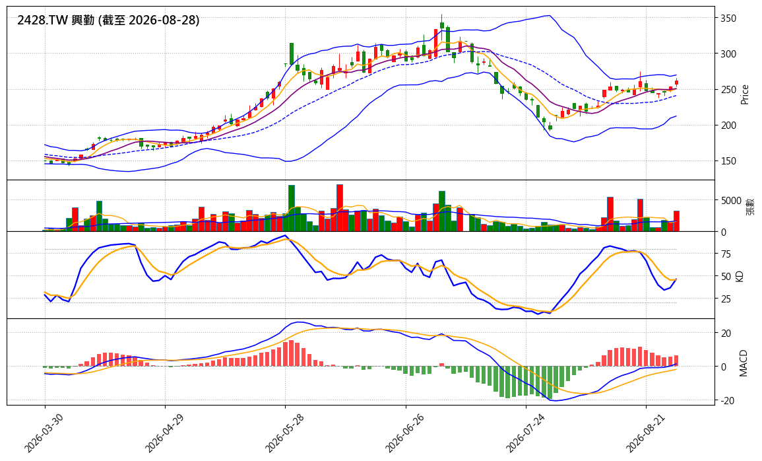Click the 20 tick on MACD axis
This screenshot has width=762, height=461.
(726, 333)
